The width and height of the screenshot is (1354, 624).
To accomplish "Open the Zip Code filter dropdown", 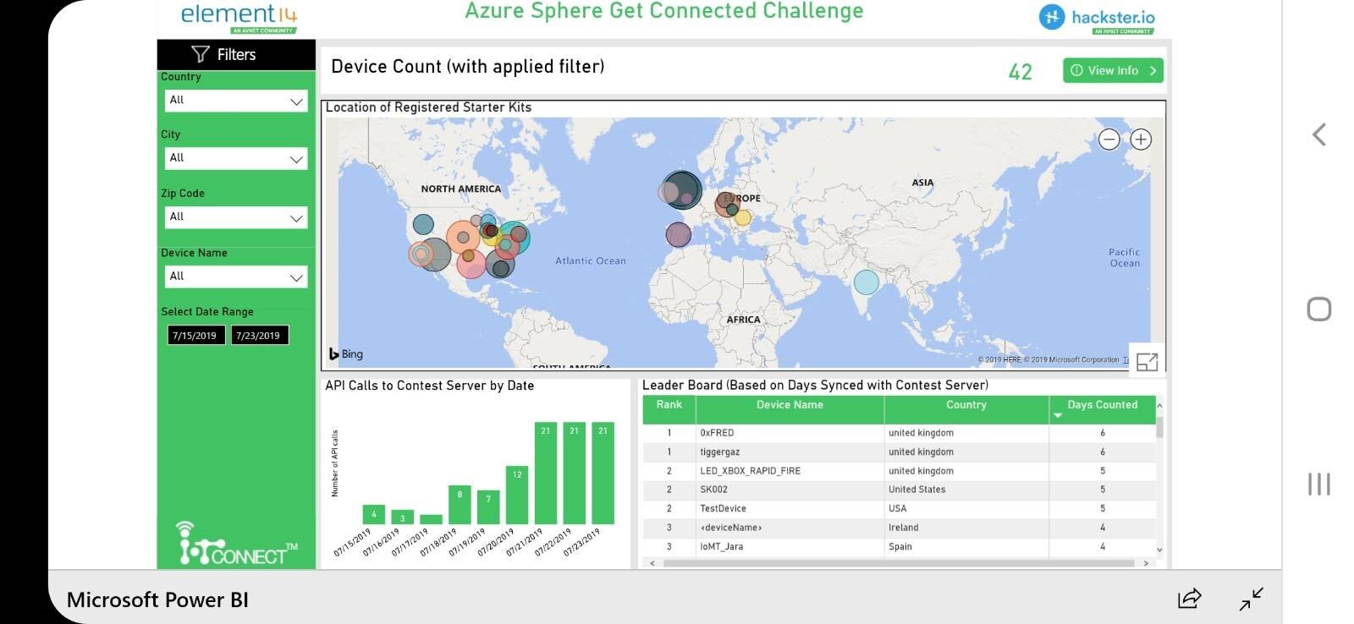I will coord(236,217).
